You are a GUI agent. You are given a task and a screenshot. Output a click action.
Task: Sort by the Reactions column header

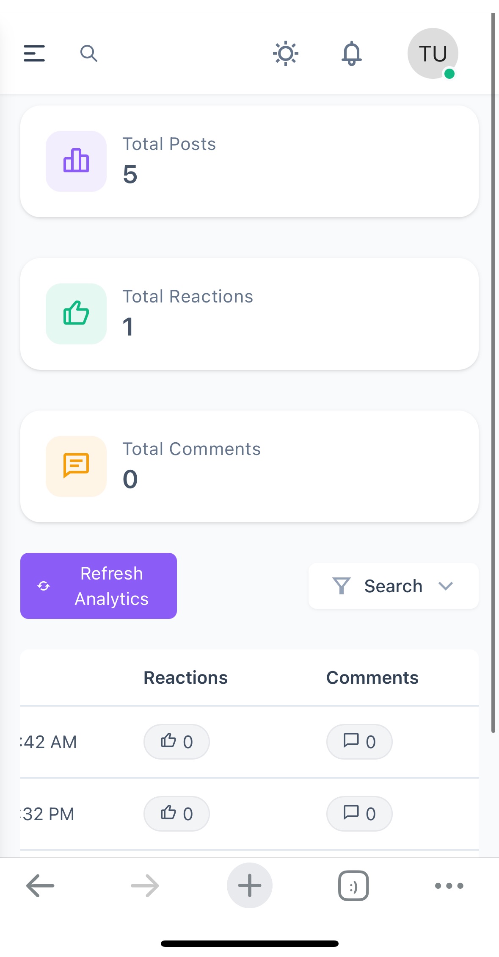(x=185, y=677)
